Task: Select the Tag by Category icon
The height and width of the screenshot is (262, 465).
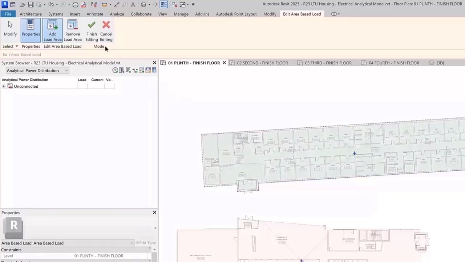Action: [x=125, y=4]
